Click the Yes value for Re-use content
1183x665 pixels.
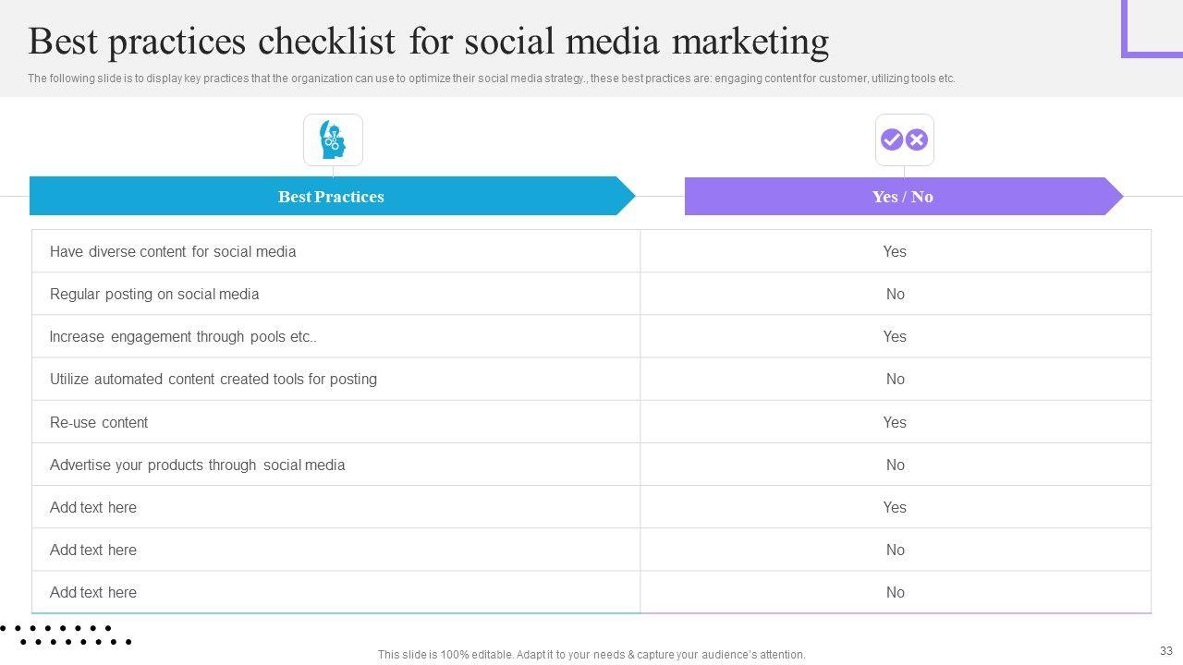895,422
